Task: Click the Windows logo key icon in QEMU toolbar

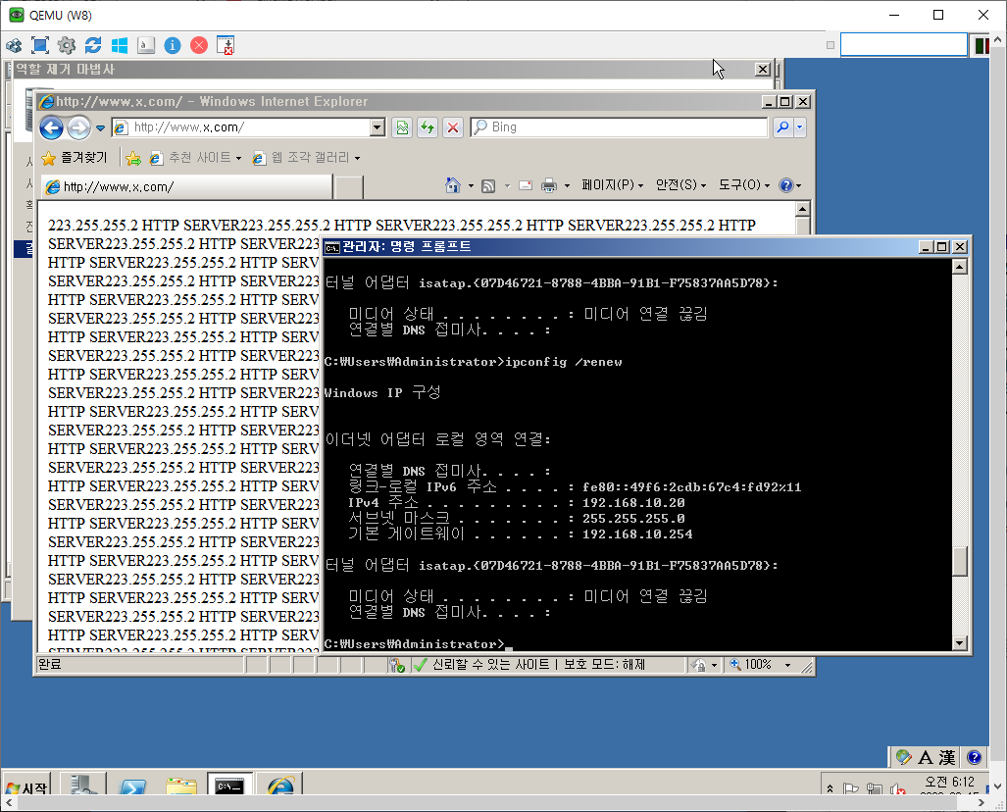Action: click(120, 46)
